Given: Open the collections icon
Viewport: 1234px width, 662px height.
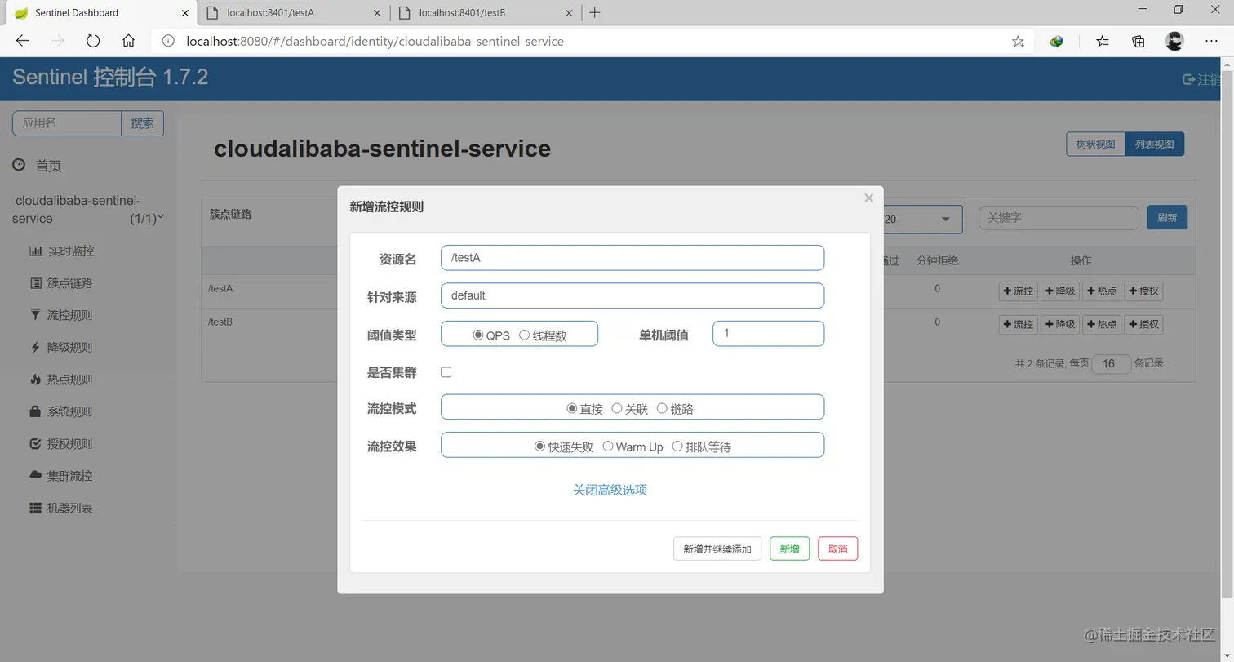Looking at the screenshot, I should pos(1139,41).
